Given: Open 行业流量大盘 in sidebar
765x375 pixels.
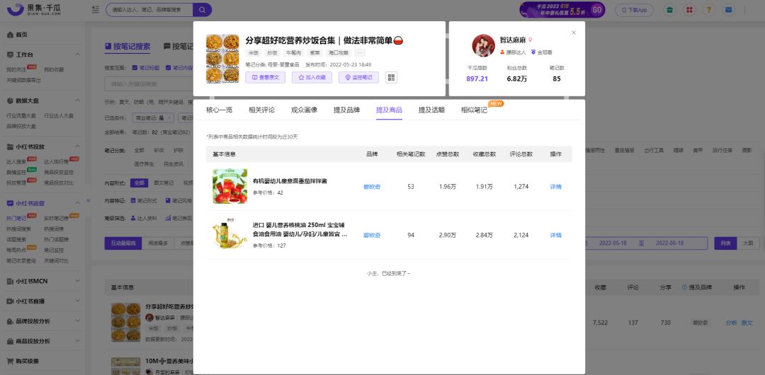Looking at the screenshot, I should (21, 115).
